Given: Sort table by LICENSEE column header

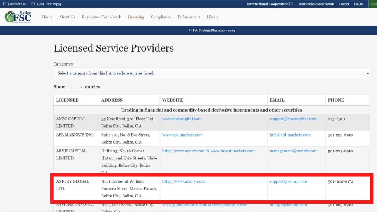Looking at the screenshot, I should coord(76,100).
